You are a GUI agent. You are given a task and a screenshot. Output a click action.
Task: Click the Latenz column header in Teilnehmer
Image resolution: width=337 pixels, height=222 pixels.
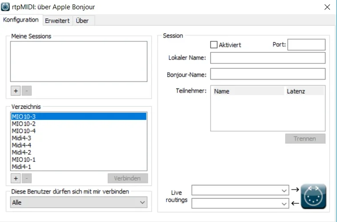click(x=305, y=91)
